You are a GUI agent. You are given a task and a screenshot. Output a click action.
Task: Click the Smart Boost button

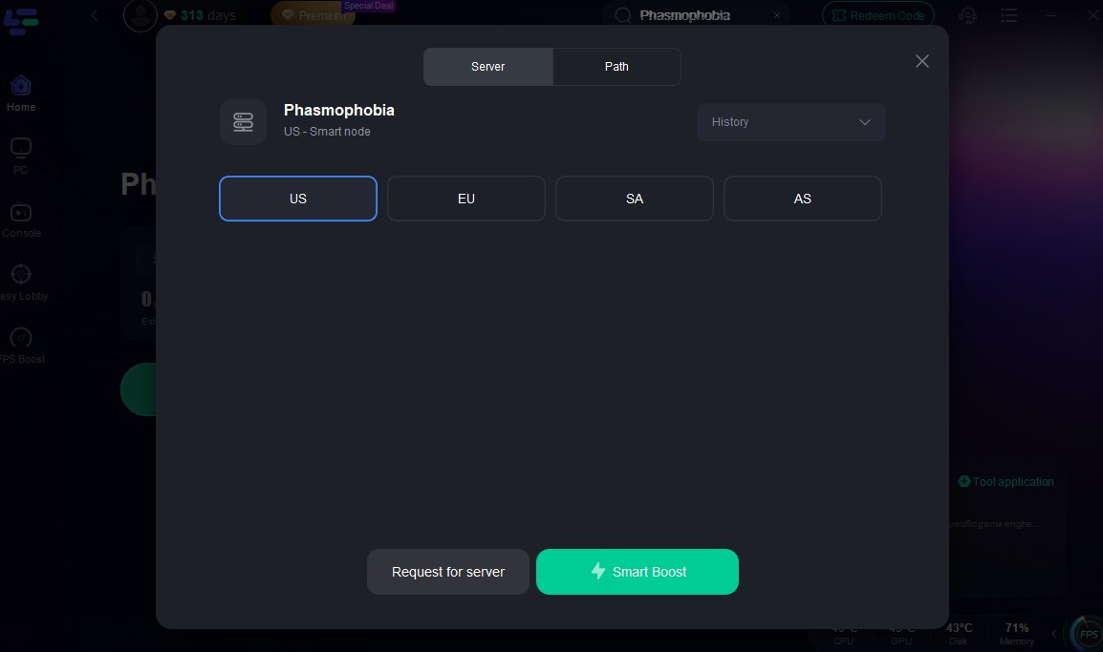pyautogui.click(x=638, y=572)
